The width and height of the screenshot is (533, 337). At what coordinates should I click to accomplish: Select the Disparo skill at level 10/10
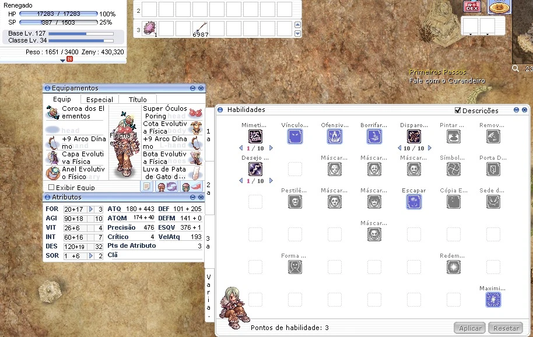click(413, 136)
